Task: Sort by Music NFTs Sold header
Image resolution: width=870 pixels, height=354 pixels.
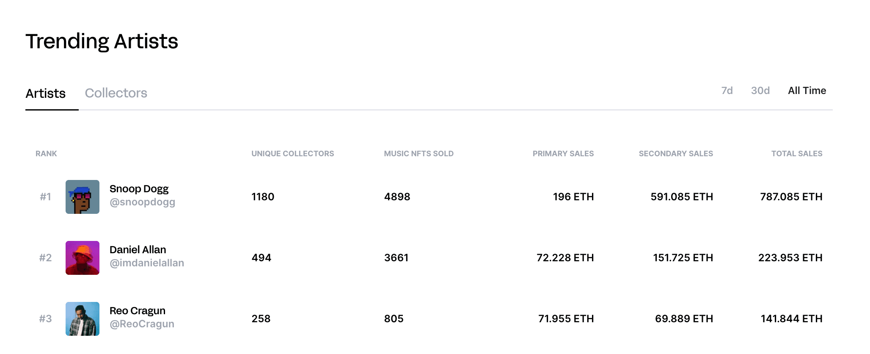Action: point(419,154)
